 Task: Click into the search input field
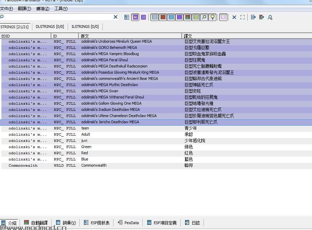pyautogui.click(x=58, y=17)
